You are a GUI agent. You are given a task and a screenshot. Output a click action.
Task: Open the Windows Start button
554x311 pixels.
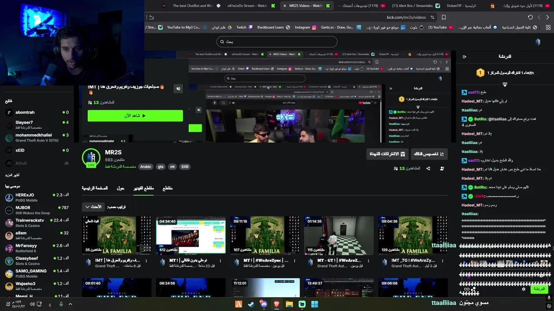[x=315, y=304]
